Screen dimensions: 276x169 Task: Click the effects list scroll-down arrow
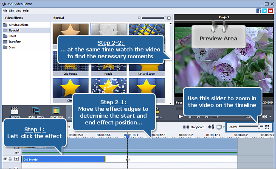(170, 103)
